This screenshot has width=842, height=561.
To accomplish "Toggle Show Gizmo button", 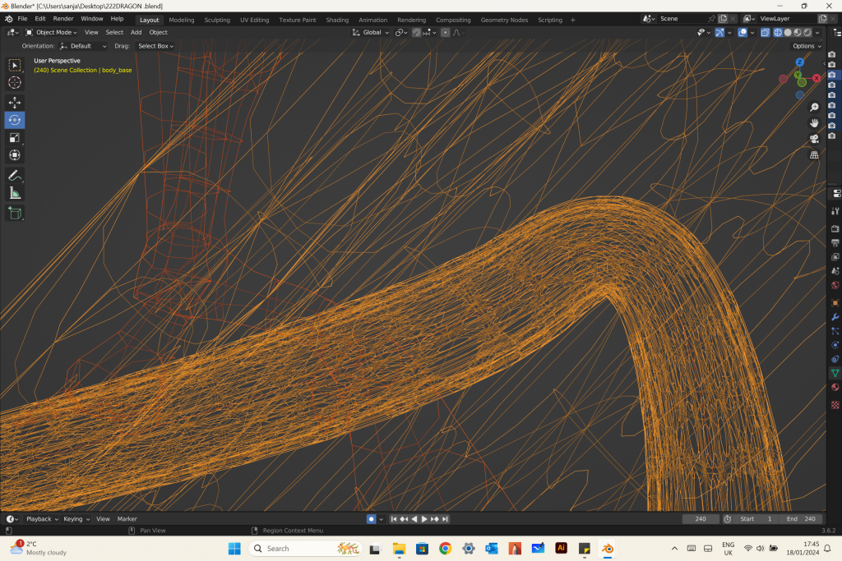I will coord(719,33).
